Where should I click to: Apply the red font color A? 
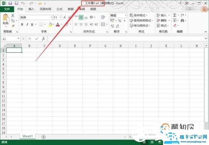pos(58,24)
